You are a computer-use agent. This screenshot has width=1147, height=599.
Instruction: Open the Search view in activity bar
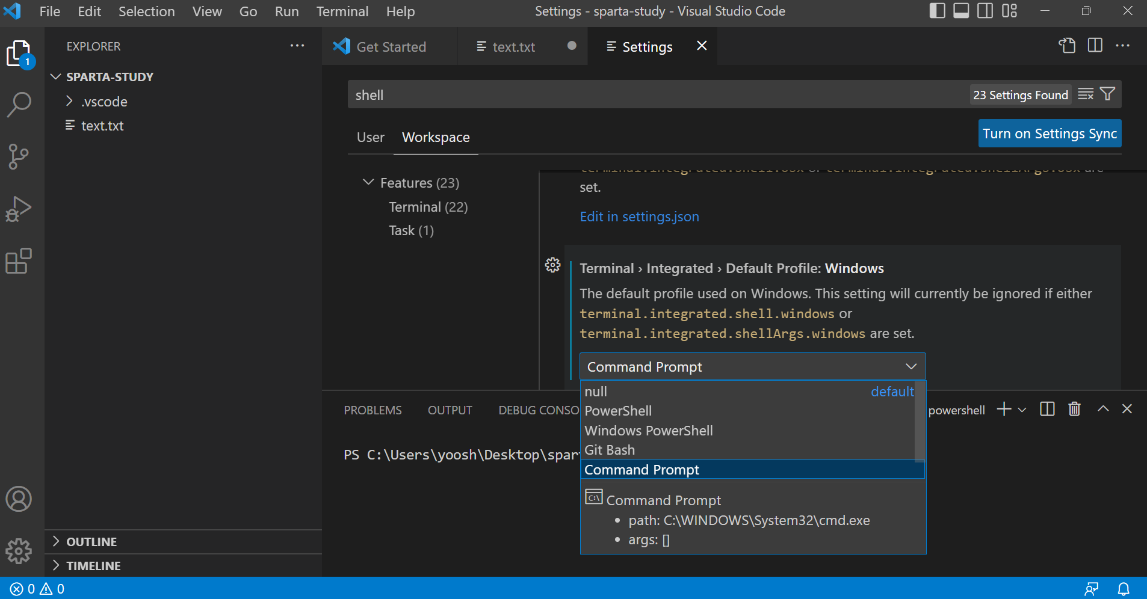tap(19, 104)
